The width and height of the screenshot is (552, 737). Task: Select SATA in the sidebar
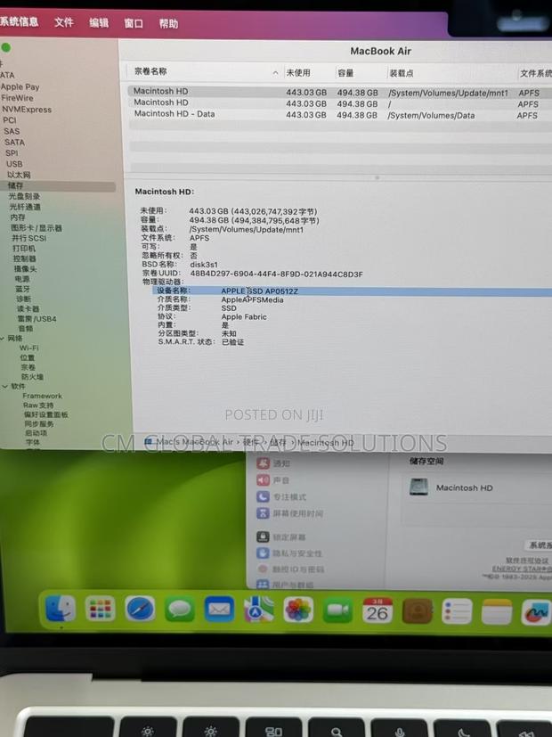(14, 142)
